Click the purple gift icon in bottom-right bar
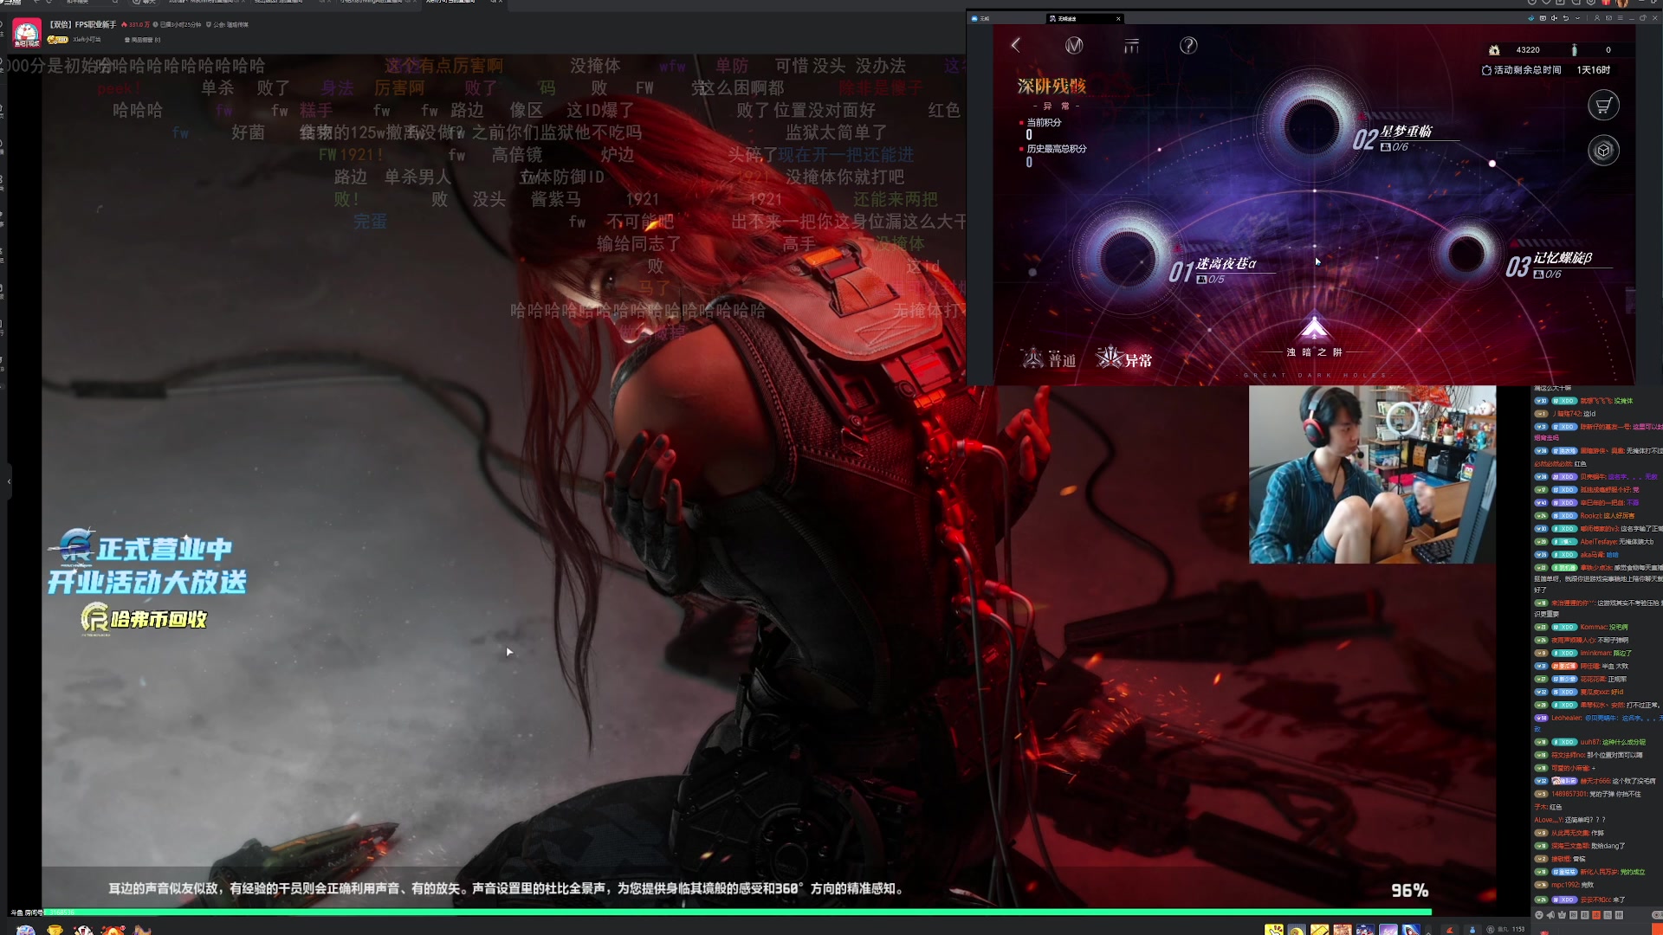The height and width of the screenshot is (935, 1663). coord(1388,930)
